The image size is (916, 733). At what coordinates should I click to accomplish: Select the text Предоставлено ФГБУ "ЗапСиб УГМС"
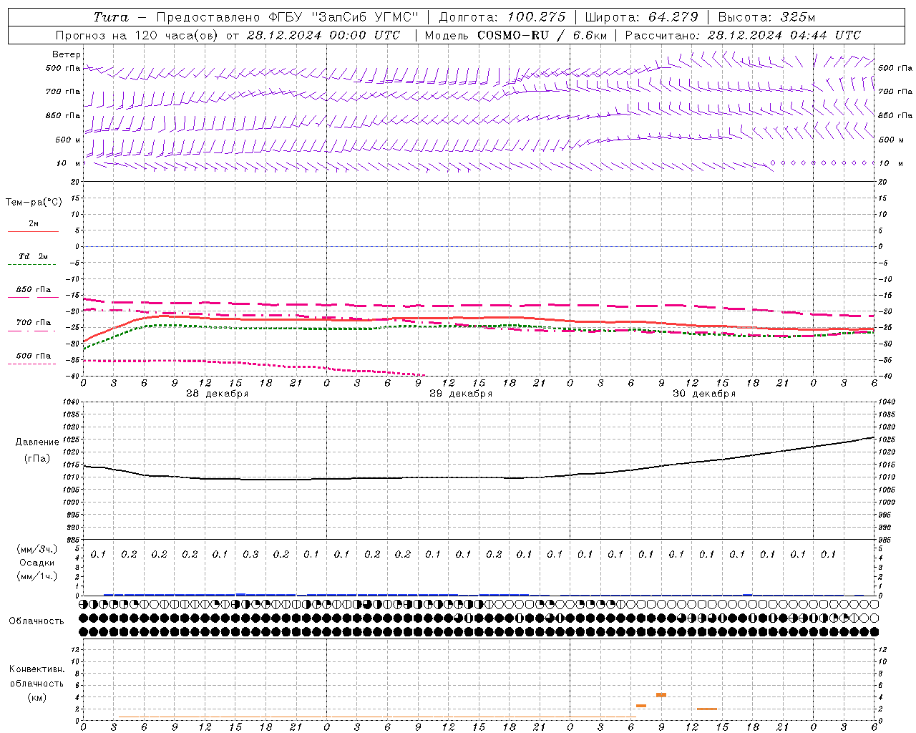pyautogui.click(x=286, y=17)
